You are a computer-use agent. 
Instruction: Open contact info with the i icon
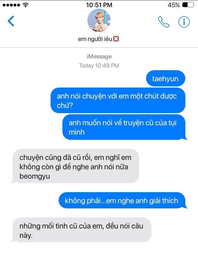pyautogui.click(x=184, y=22)
